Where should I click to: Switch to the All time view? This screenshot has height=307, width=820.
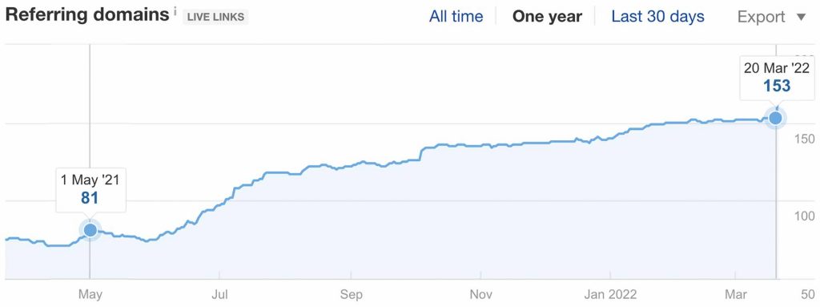(456, 16)
